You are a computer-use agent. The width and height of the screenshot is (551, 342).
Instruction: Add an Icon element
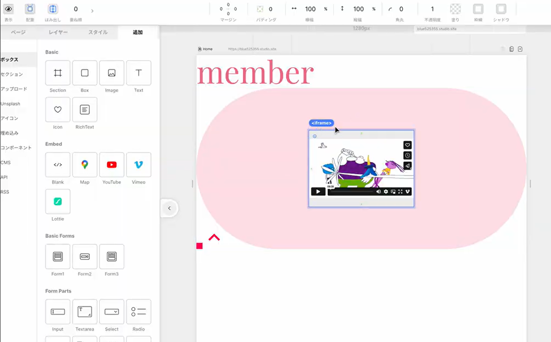point(57,109)
